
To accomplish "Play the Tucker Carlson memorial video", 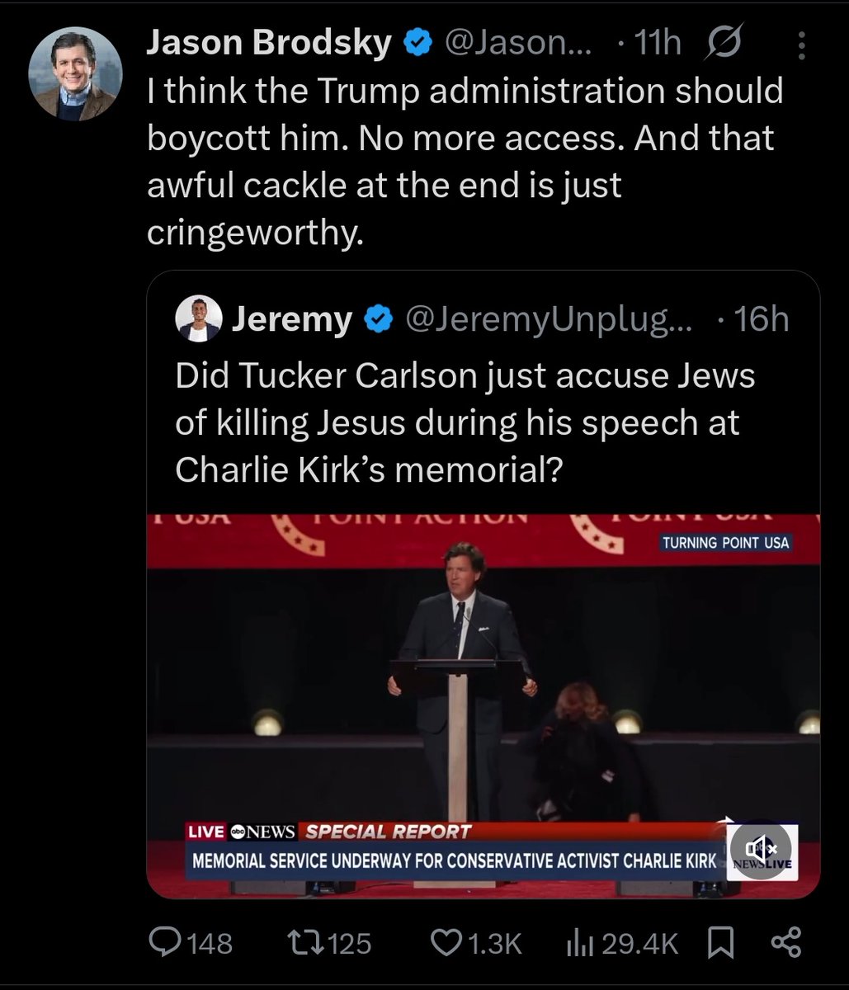I will pyautogui.click(x=483, y=685).
